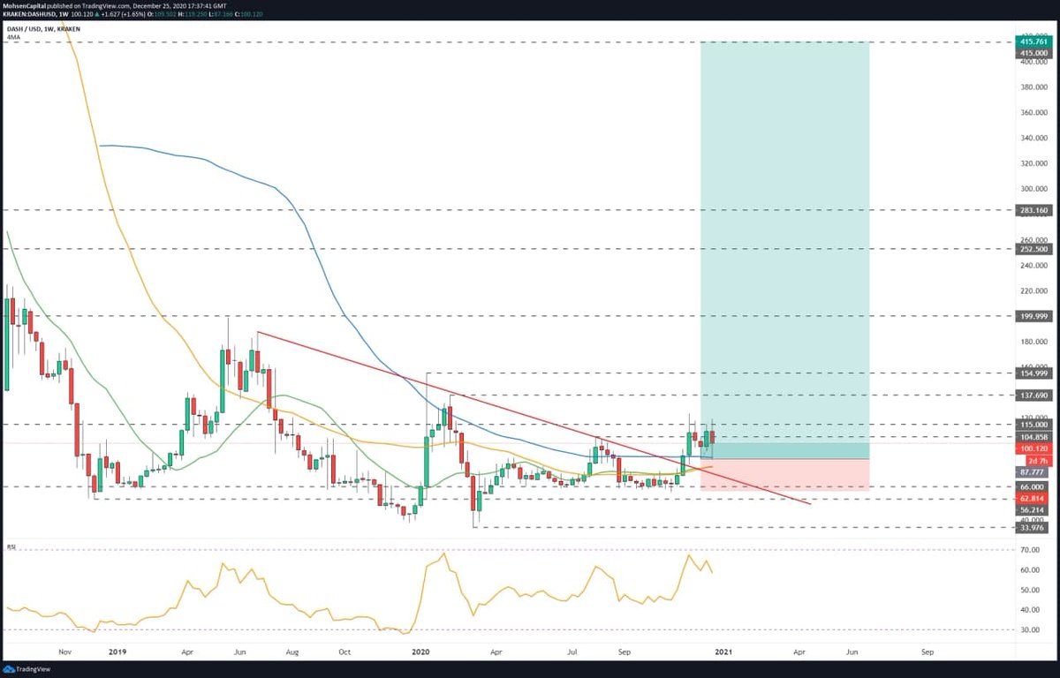Image resolution: width=1060 pixels, height=678 pixels.
Task: Select the 33.976 price level label
Action: pyautogui.click(x=1033, y=530)
